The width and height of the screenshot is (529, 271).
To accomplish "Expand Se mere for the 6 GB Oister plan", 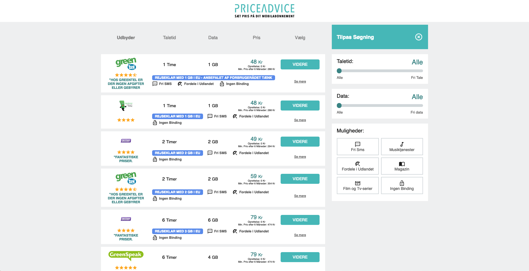I will click(300, 235).
